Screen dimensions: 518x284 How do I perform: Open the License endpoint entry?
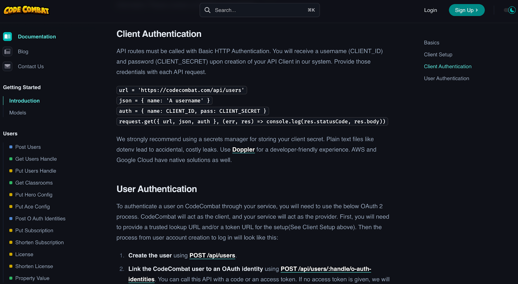point(24,254)
